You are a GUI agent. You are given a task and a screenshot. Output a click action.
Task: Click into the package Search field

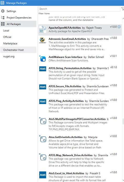pyautogui.click(x=79, y=9)
